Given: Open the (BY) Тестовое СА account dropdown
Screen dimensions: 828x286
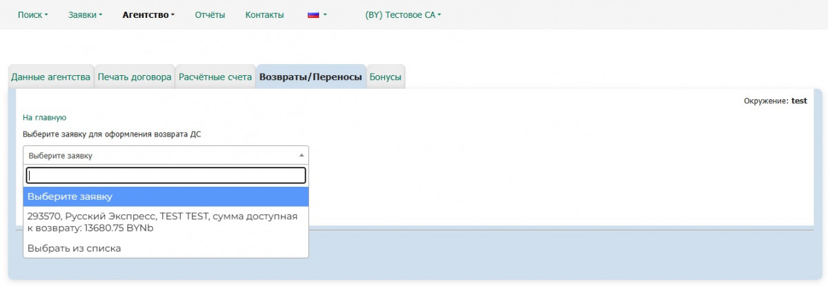Looking at the screenshot, I should pyautogui.click(x=403, y=15).
